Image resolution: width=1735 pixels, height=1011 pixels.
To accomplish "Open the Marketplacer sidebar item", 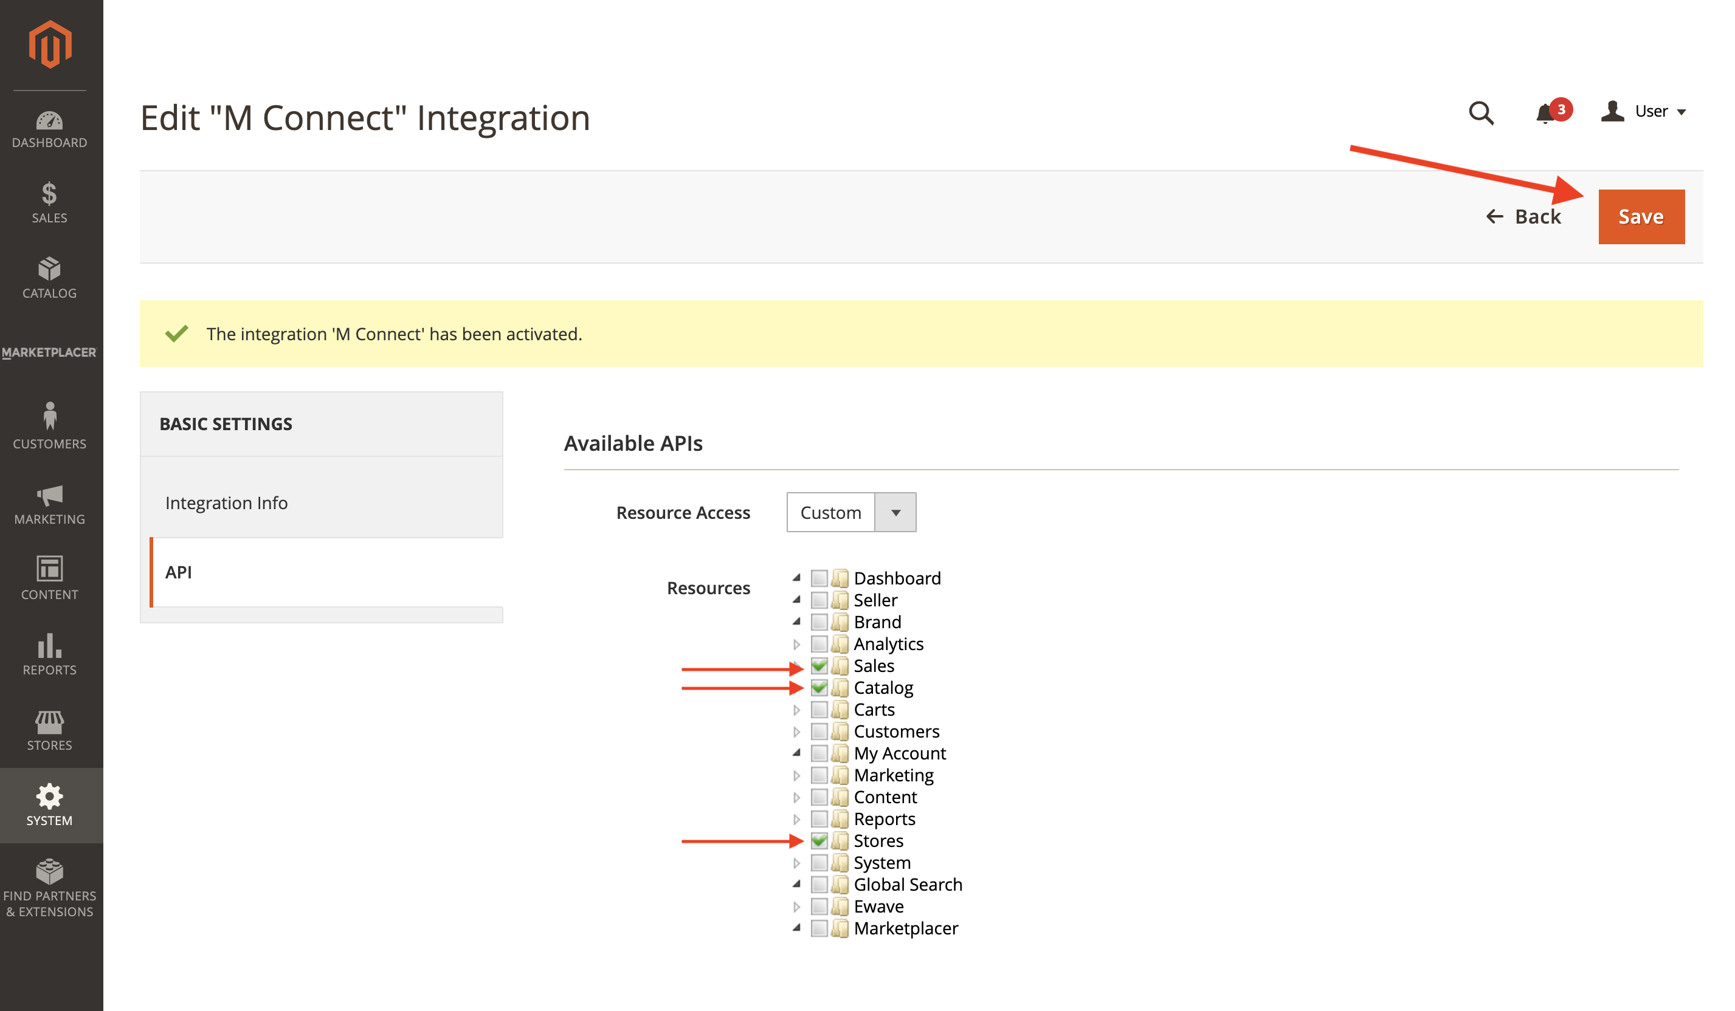I will tap(50, 352).
